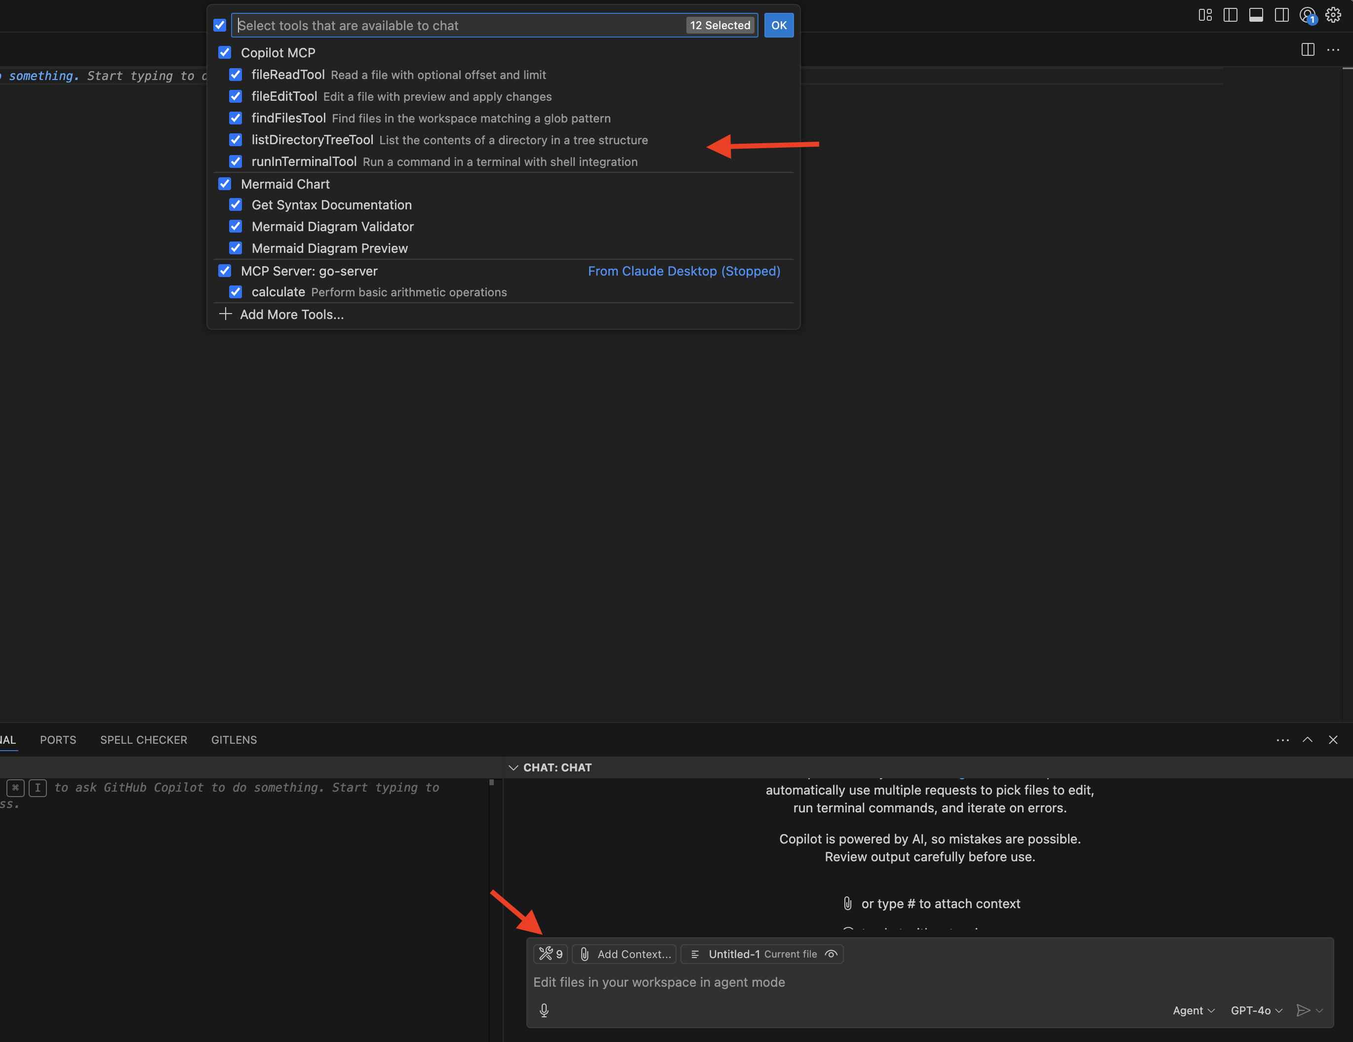Uncheck the Copilot MCP group checkbox
1353x1042 pixels.
click(x=225, y=53)
